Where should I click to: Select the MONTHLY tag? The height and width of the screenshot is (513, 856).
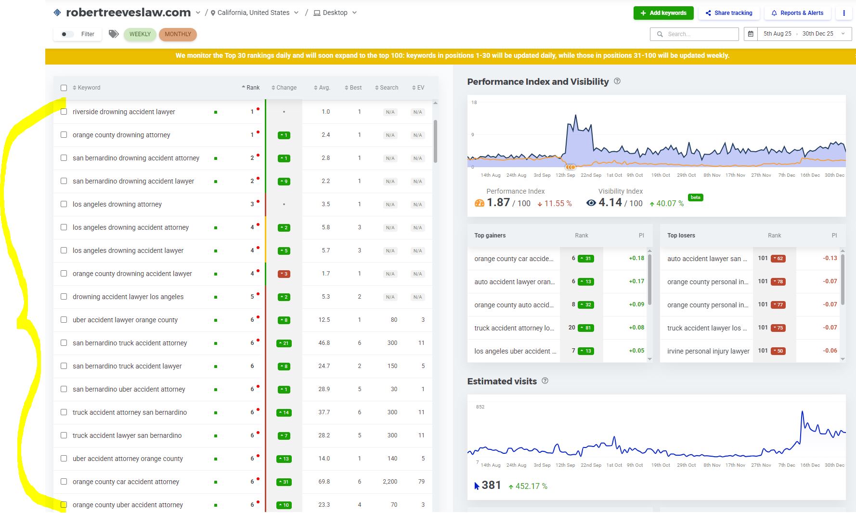[x=178, y=34]
